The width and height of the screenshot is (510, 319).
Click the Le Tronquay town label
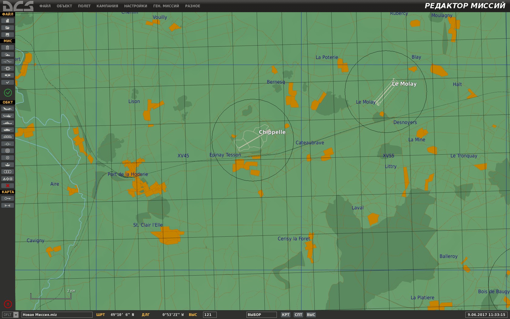[464, 156]
